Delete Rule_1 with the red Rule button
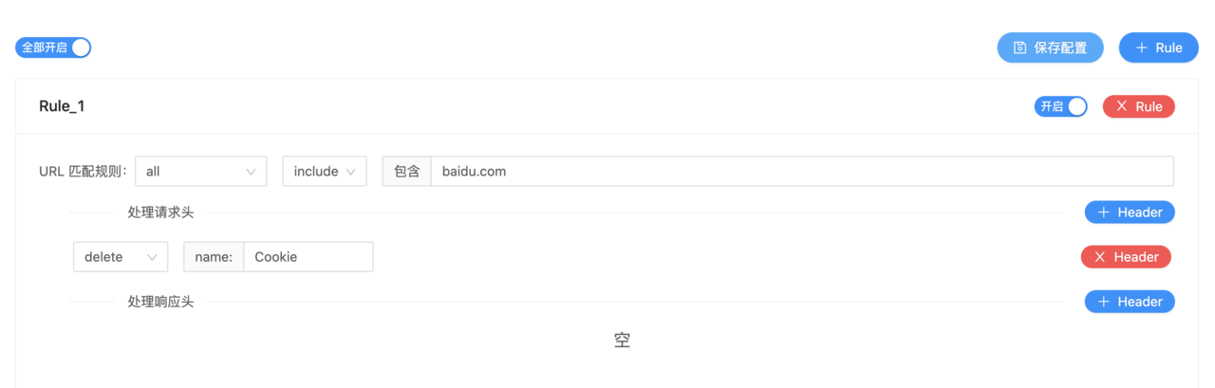 [x=1139, y=106]
